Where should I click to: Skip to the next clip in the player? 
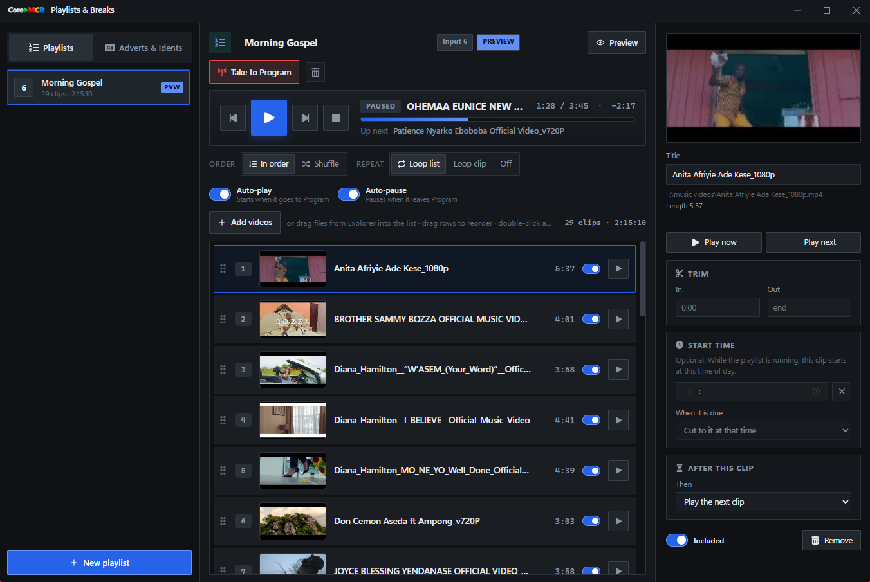point(305,118)
